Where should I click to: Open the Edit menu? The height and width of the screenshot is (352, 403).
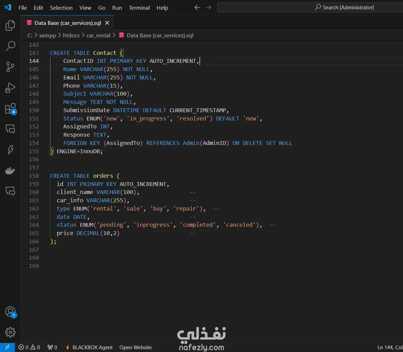click(x=38, y=8)
